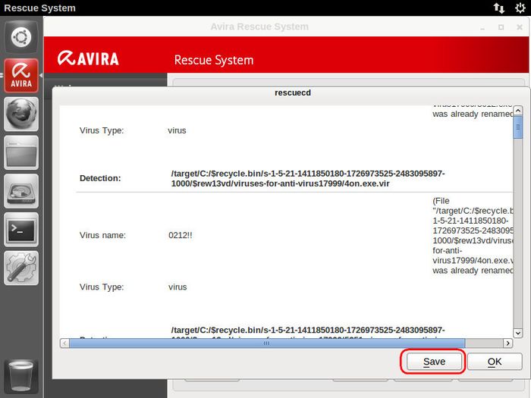The height and width of the screenshot is (398, 531).
Task: Click the network indicator in top bar
Action: pyautogui.click(x=498, y=8)
